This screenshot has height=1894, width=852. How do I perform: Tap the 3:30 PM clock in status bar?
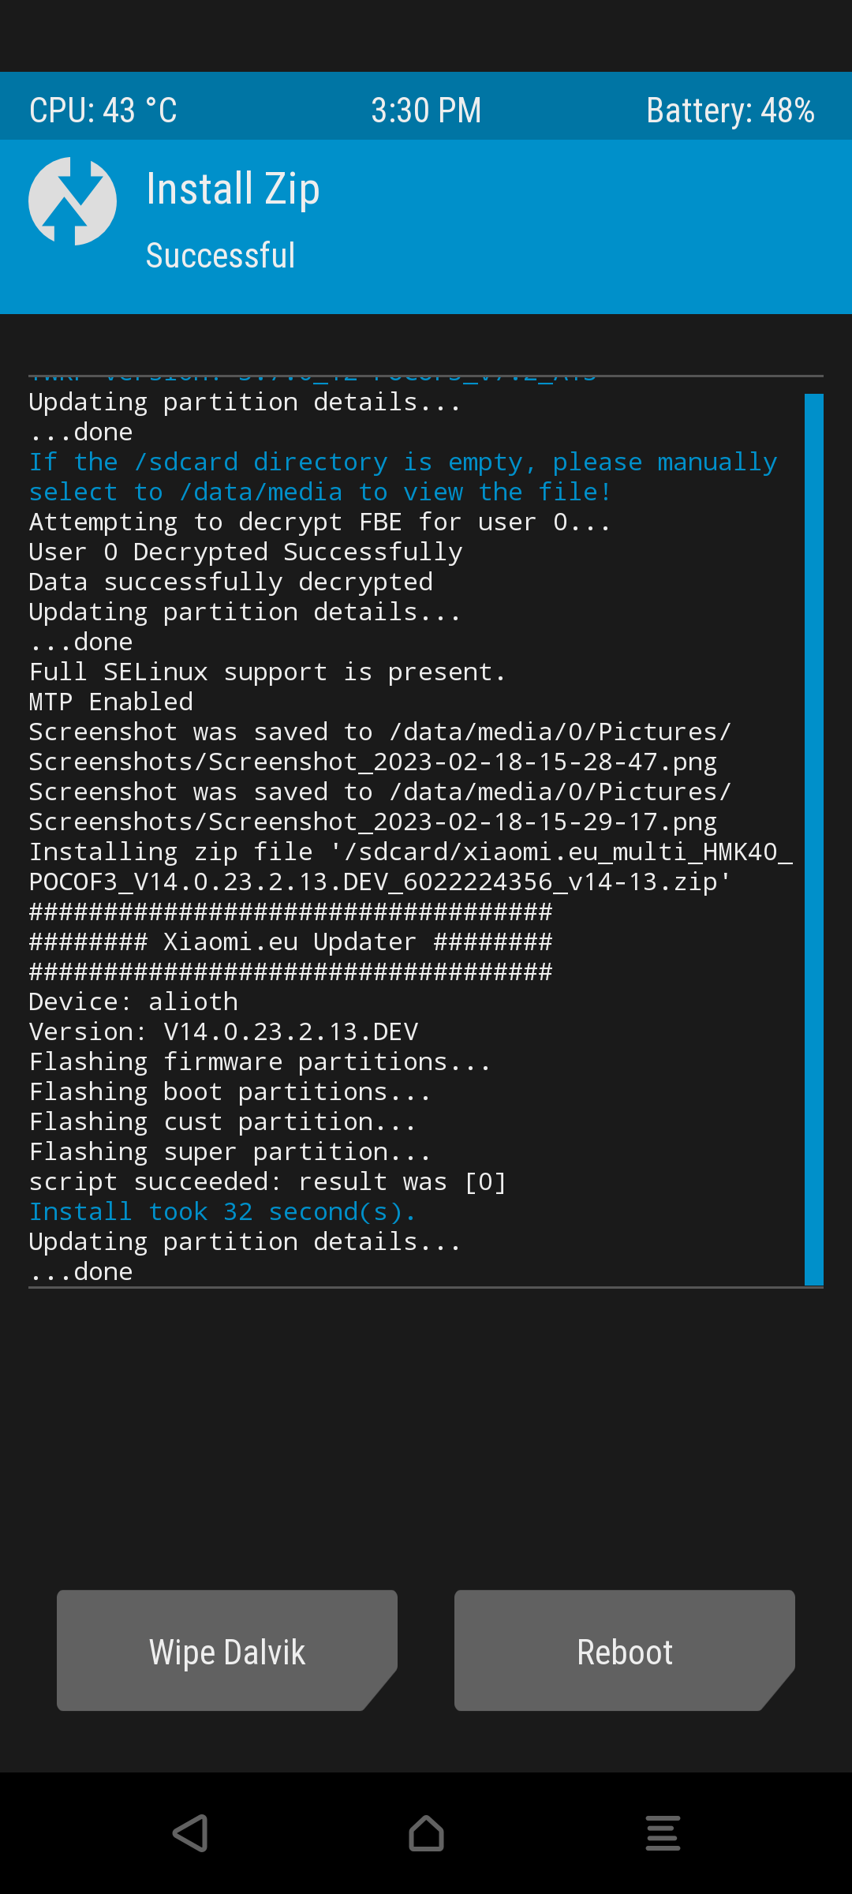[426, 110]
